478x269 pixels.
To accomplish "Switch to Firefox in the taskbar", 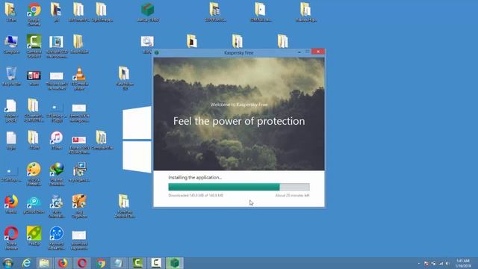I will click(63, 263).
